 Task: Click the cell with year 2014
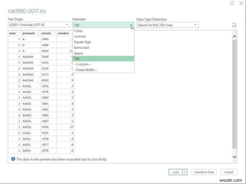pos(48,62)
